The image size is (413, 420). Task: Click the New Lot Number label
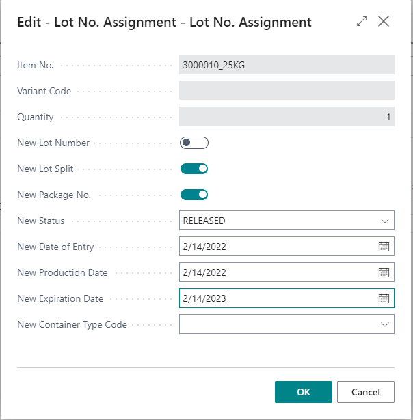[x=53, y=143]
